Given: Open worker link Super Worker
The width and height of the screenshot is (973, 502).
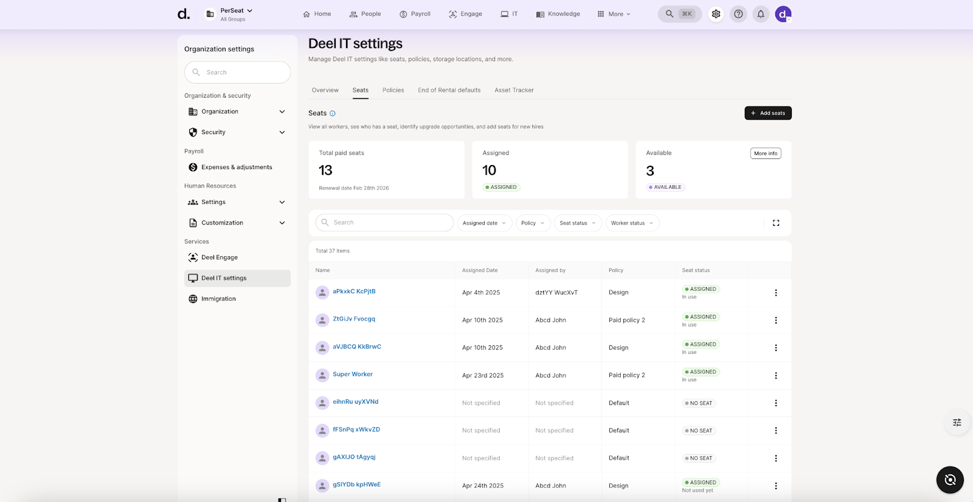Looking at the screenshot, I should tap(353, 375).
